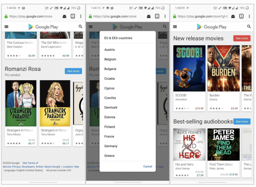Select Bulgaria in country list
This screenshot has height=187, width=256.
128,69
